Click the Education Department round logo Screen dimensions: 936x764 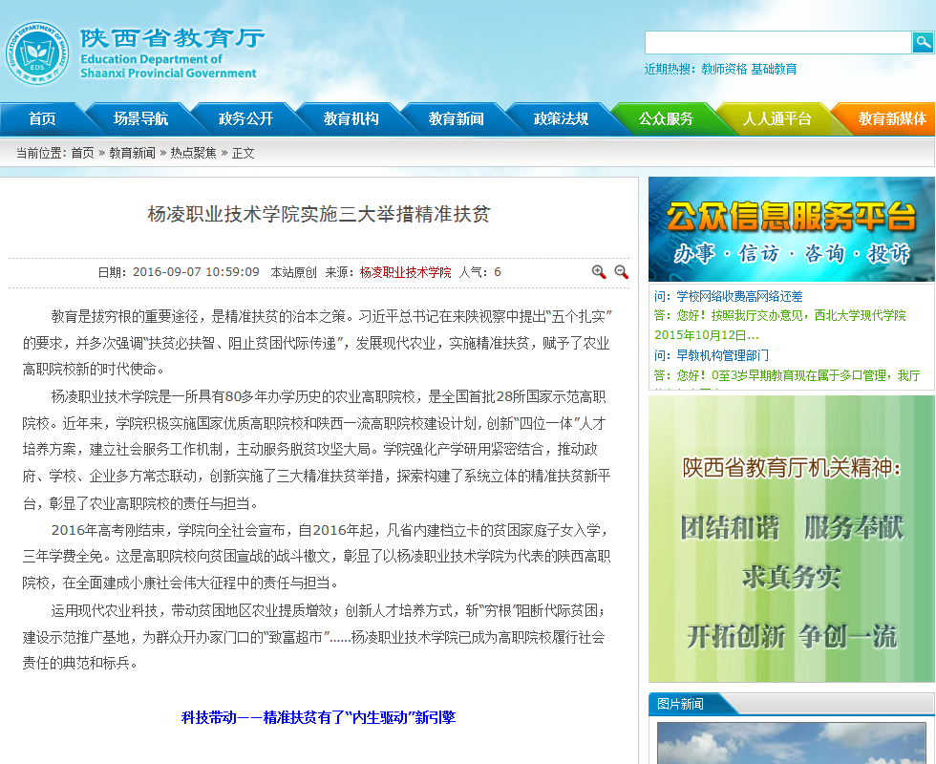[37, 53]
